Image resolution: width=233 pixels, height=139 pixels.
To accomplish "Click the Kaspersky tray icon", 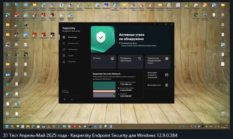I will point(184,126).
